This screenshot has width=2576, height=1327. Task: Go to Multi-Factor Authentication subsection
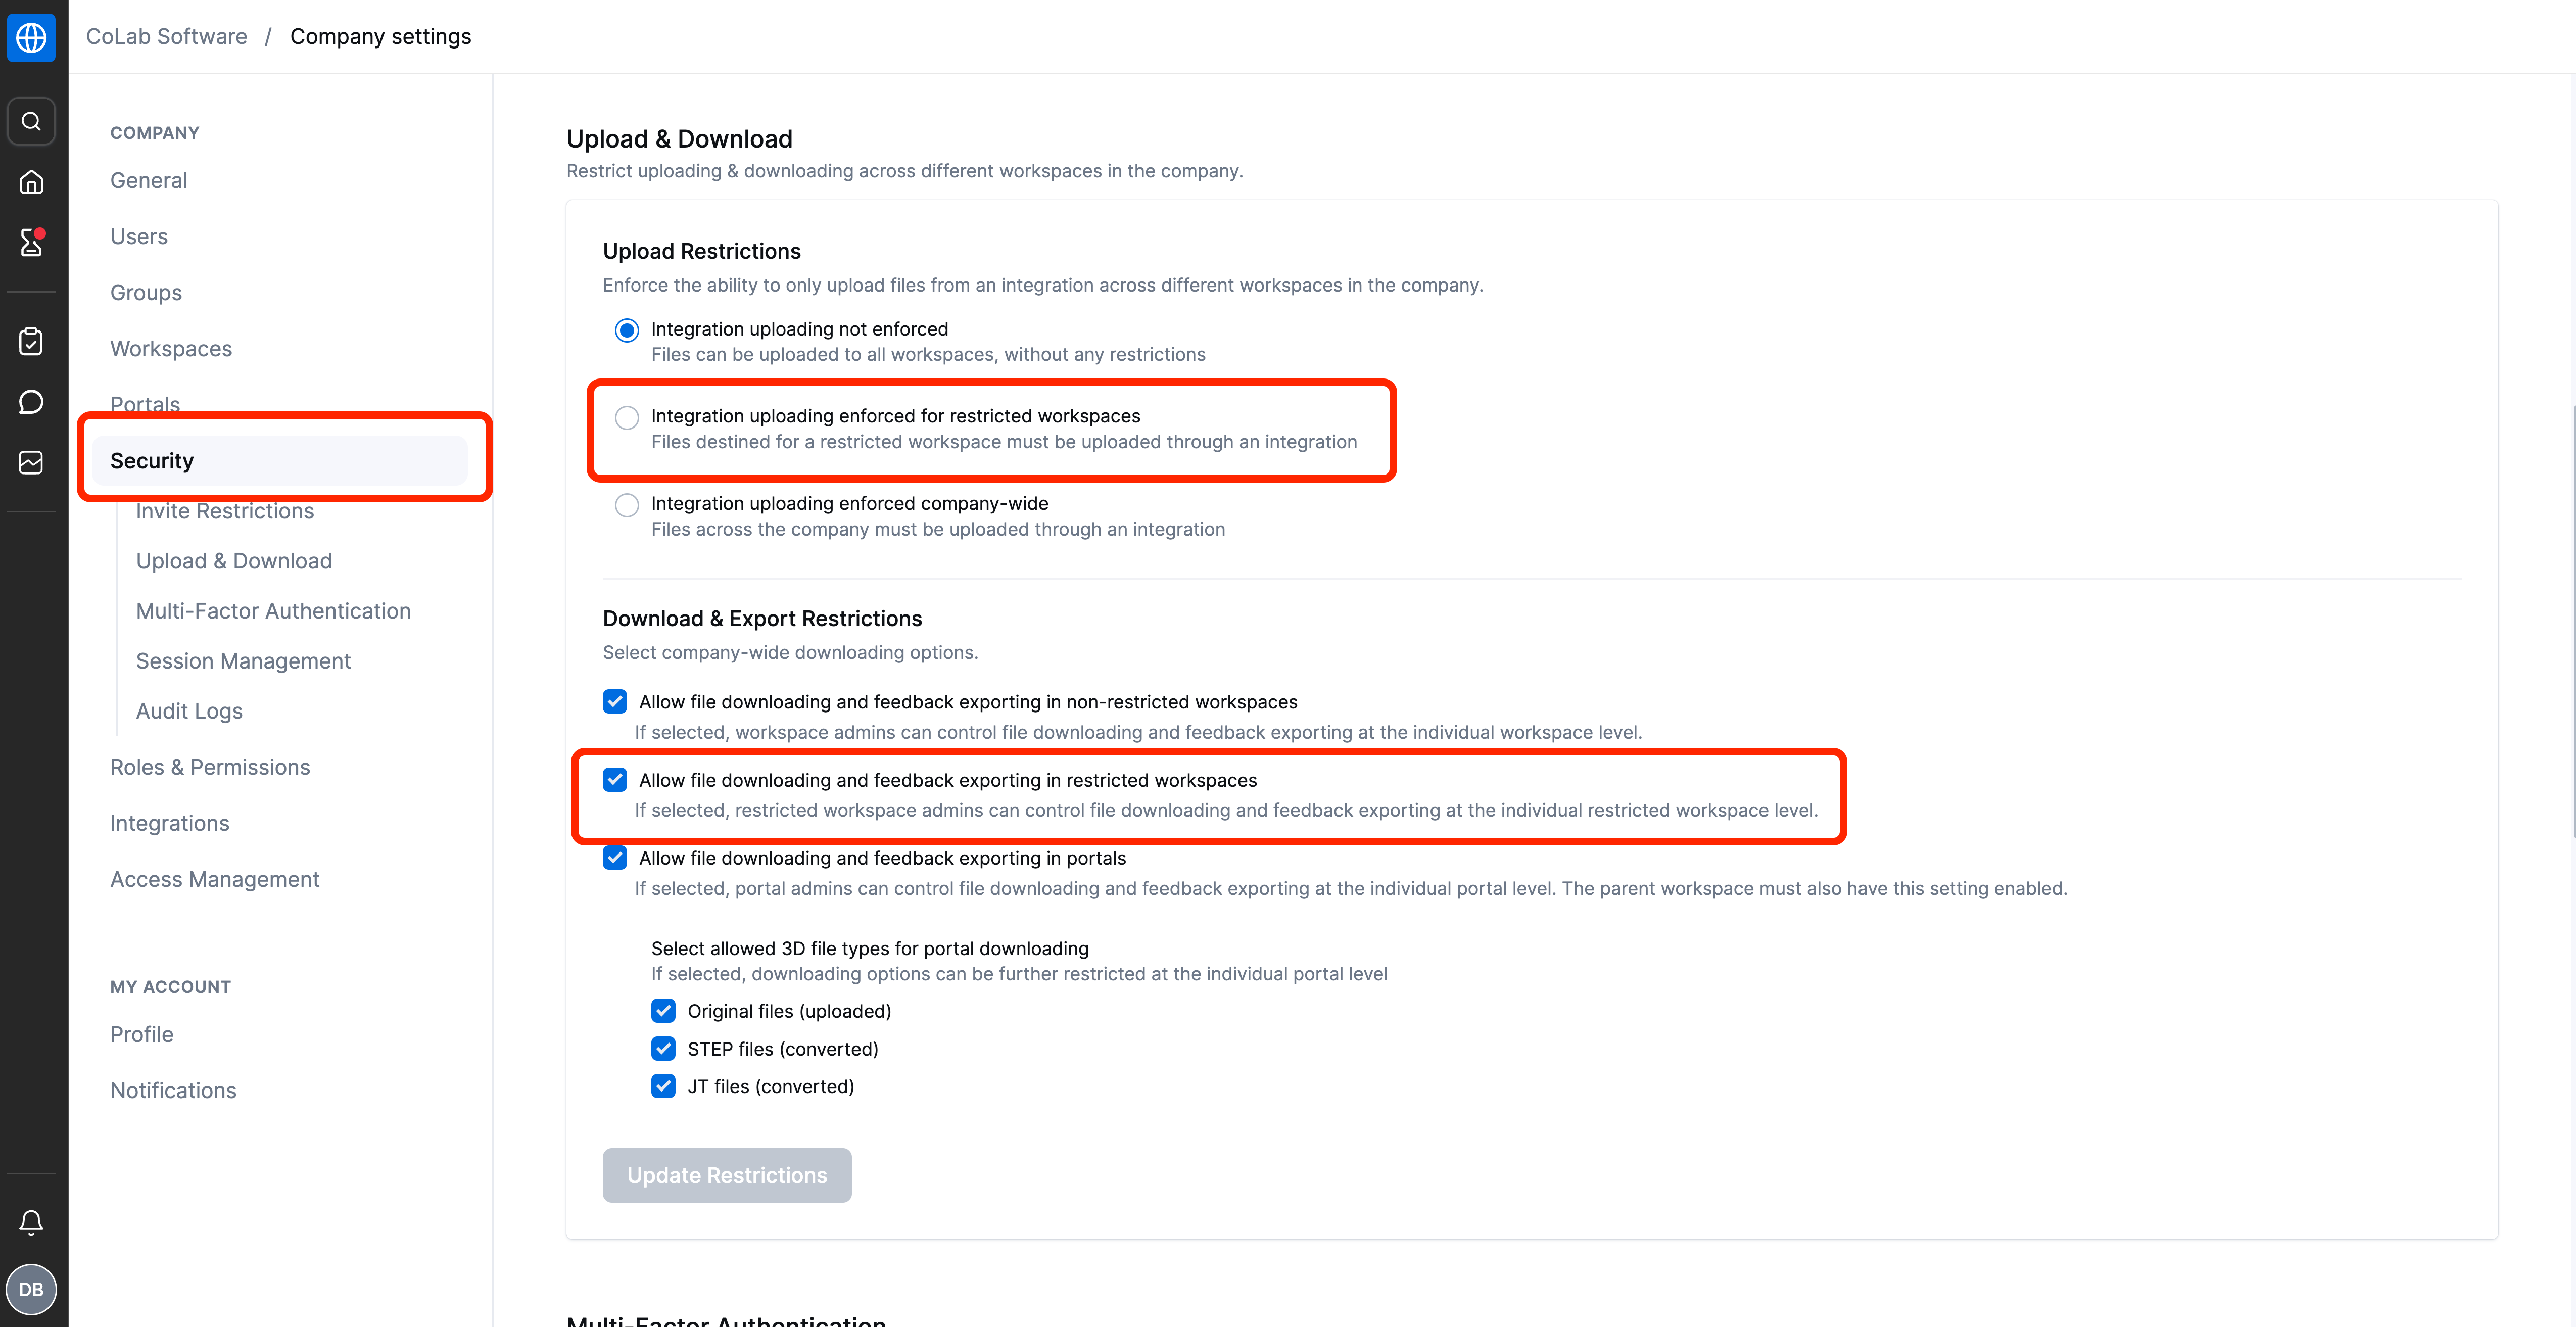pos(273,611)
